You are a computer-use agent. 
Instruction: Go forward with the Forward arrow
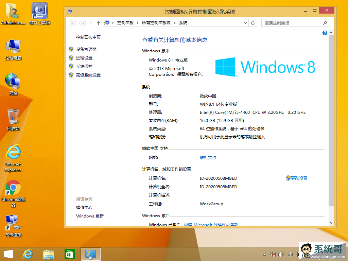pos(83,23)
